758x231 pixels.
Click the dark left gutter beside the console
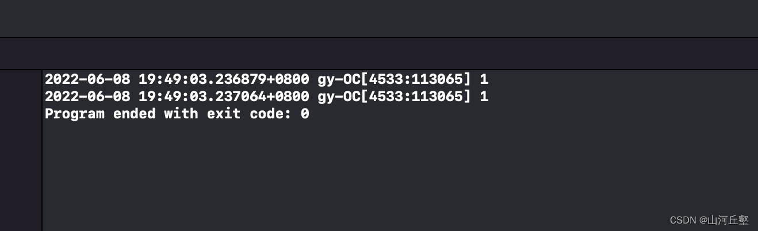(x=21, y=149)
